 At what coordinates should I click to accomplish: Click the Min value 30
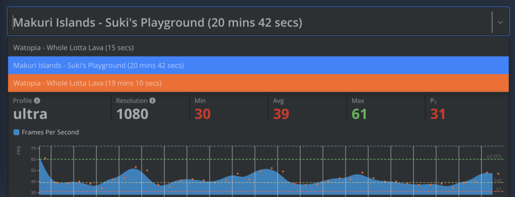(202, 114)
